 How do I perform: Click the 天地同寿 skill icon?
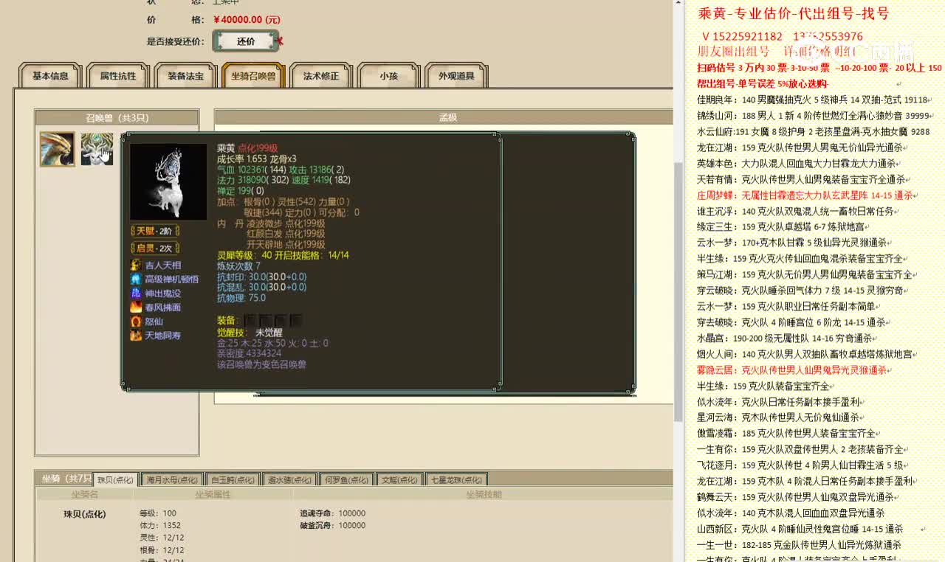point(136,335)
